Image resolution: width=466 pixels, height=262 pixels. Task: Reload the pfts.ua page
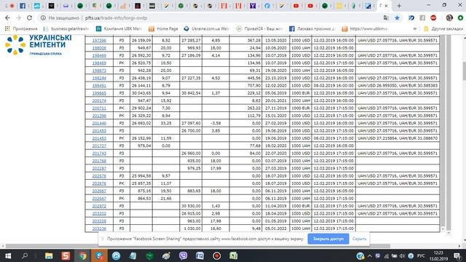pos(29,17)
